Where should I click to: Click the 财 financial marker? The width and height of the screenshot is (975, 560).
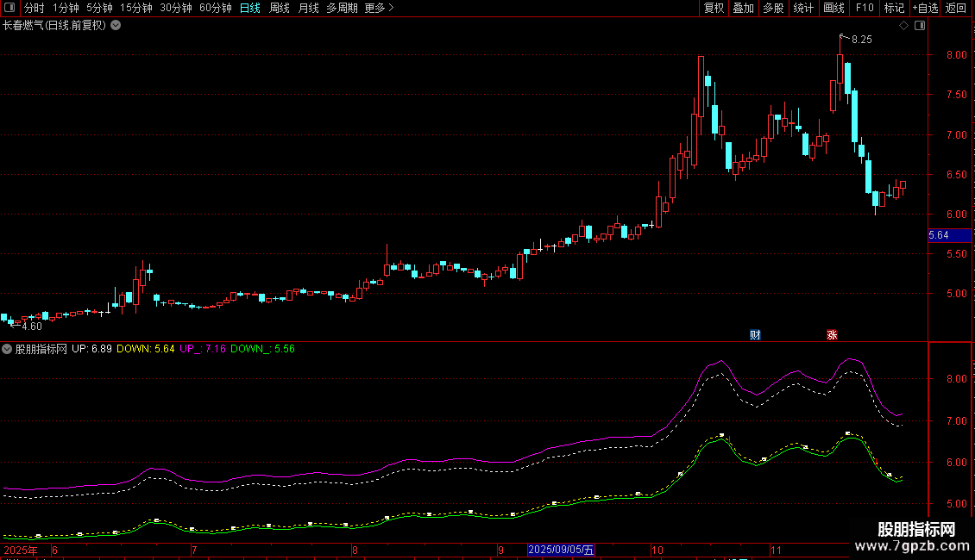point(755,335)
